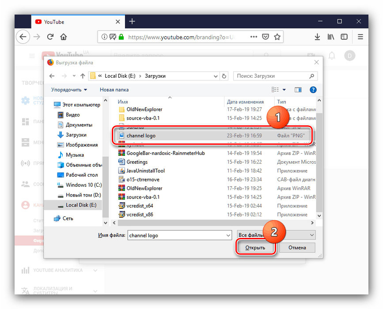This screenshot has height=309, width=383.
Task: Go back in file dialog
Action: tap(52, 76)
